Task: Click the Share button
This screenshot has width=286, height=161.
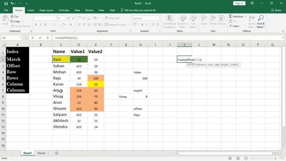Action: coord(276,10)
